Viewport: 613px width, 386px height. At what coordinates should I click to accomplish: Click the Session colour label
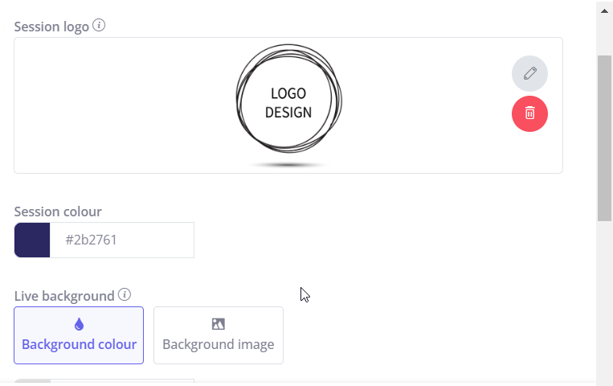tap(58, 211)
